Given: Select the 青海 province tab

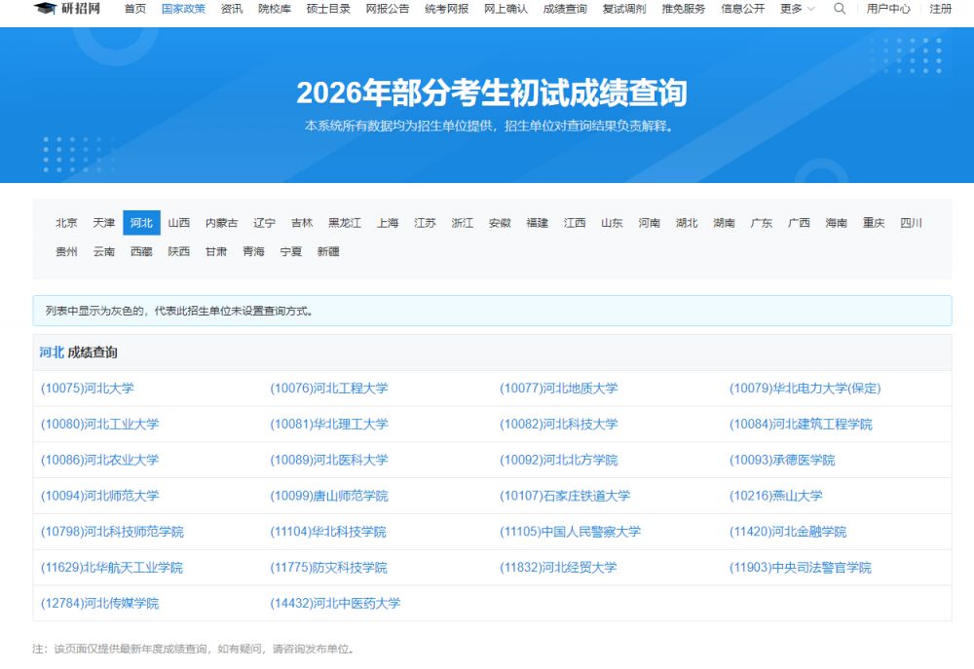Looking at the screenshot, I should click(x=253, y=251).
